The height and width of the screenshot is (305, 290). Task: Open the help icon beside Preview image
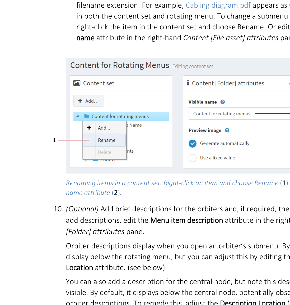click(x=227, y=130)
